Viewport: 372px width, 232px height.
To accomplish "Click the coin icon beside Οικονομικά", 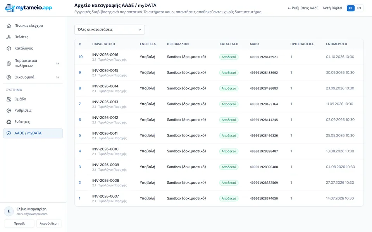I will (x=9, y=77).
